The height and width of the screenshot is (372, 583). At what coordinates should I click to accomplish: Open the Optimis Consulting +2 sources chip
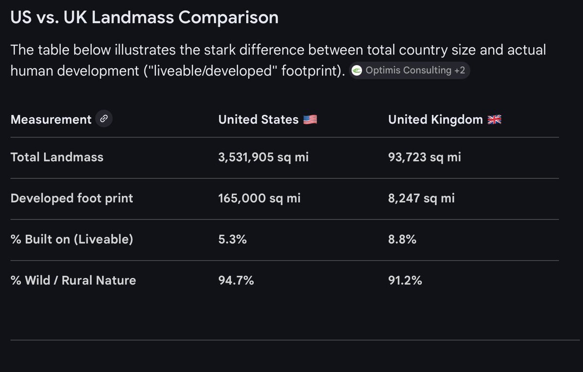point(410,71)
